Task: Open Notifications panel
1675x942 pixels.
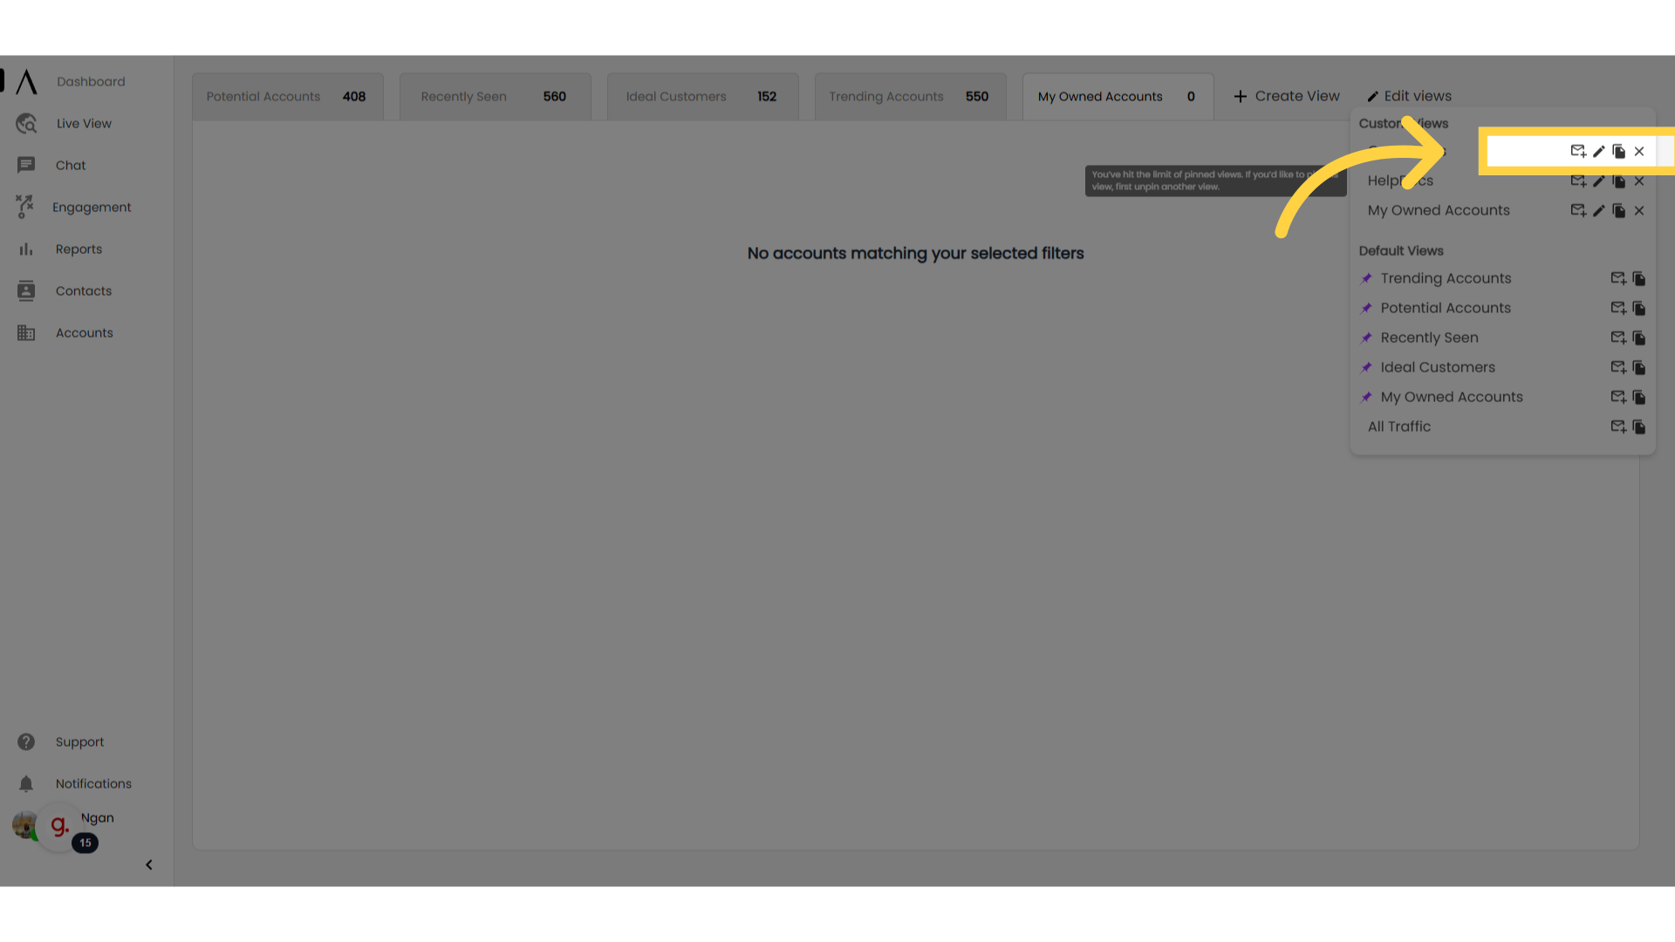Action: 93,783
